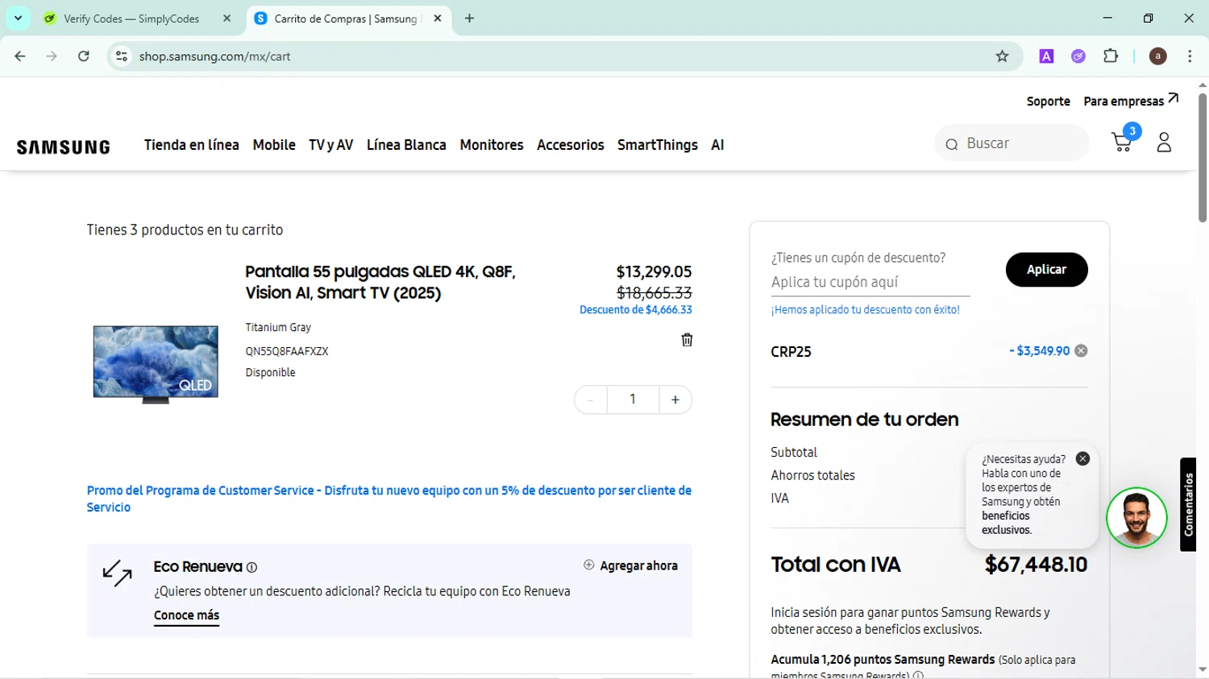View site information icon in address bar
The width and height of the screenshot is (1209, 679).
(122, 56)
